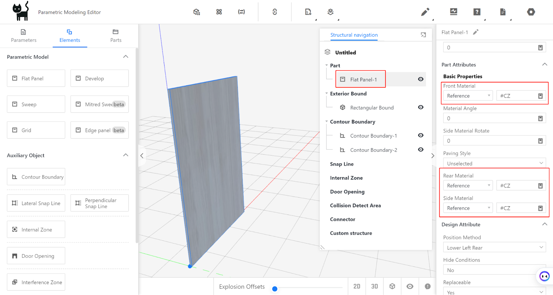
Task: Open the Front Material Reference dropdown
Action: tap(468, 96)
